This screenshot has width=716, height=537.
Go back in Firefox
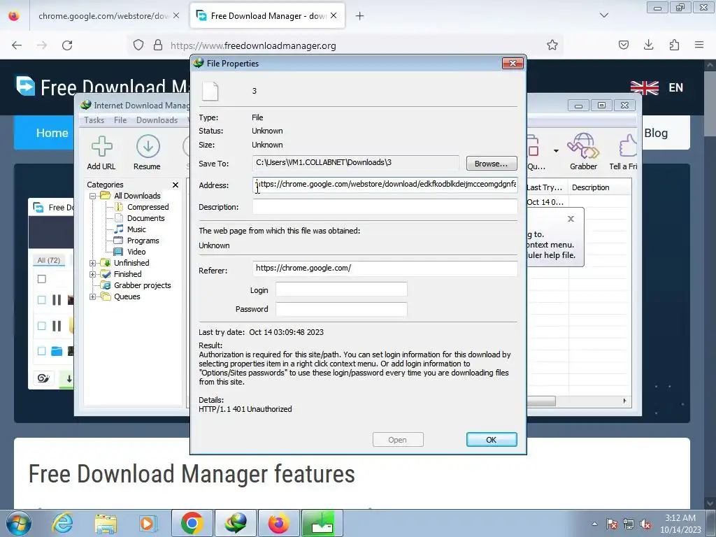pyautogui.click(x=17, y=45)
